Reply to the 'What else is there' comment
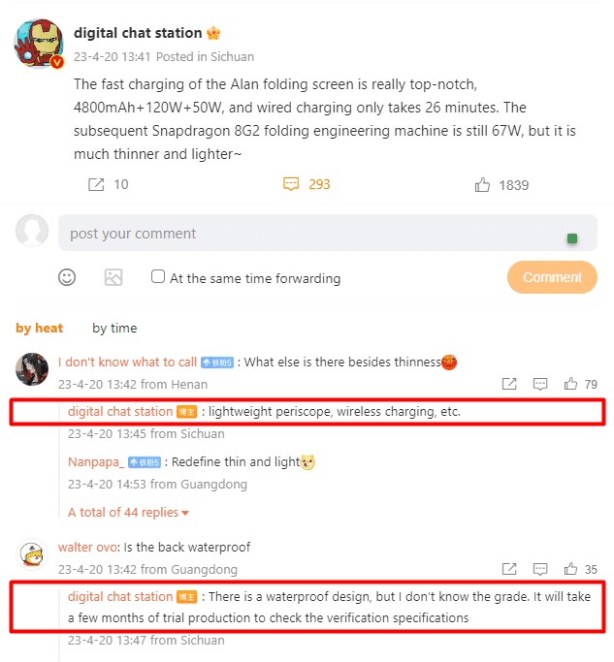Image resolution: width=614 pixels, height=662 pixels. tap(540, 384)
